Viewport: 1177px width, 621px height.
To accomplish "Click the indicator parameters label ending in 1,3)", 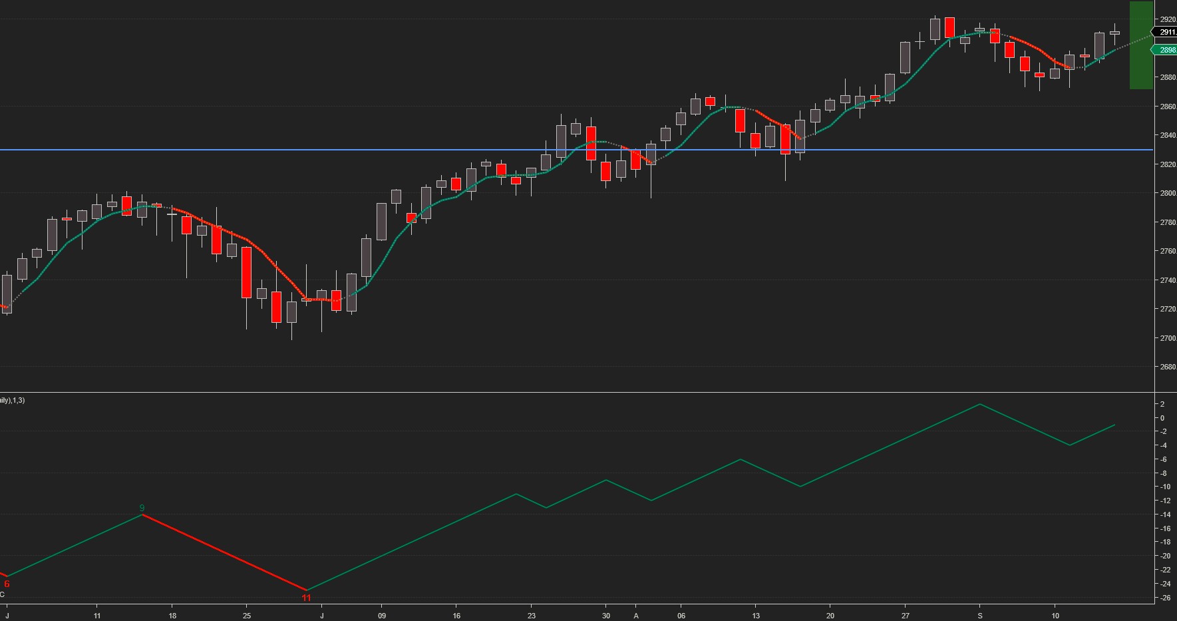I will coord(13,400).
